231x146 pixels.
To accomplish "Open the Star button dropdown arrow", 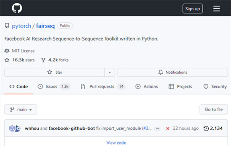I will tap(110, 72).
